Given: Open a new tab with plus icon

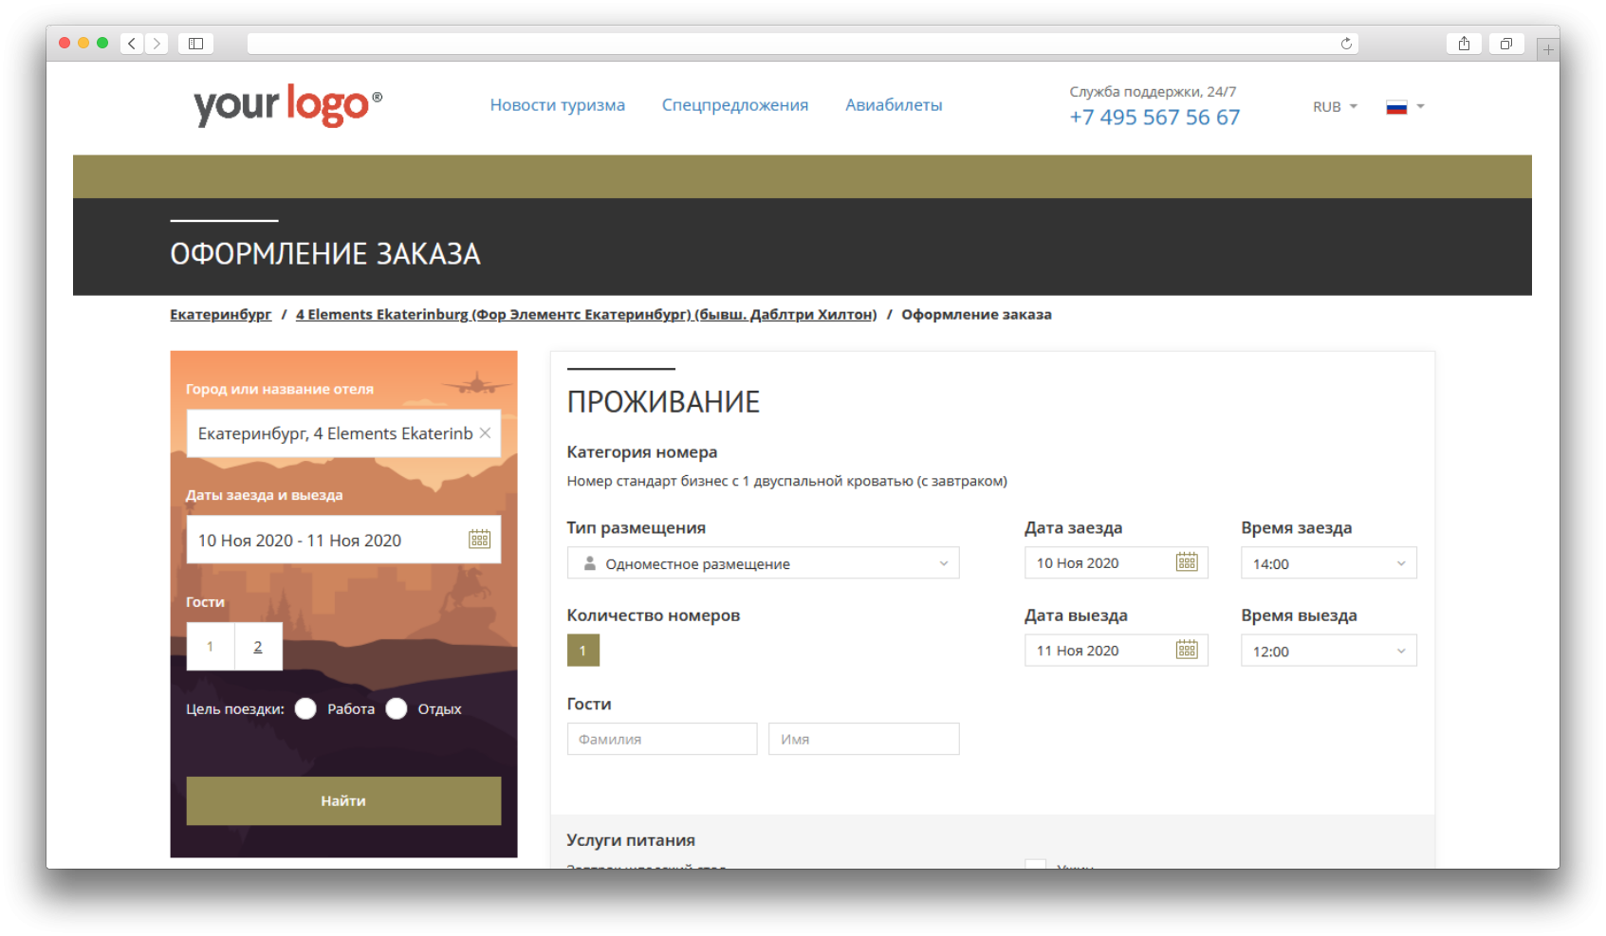Looking at the screenshot, I should [x=1548, y=49].
